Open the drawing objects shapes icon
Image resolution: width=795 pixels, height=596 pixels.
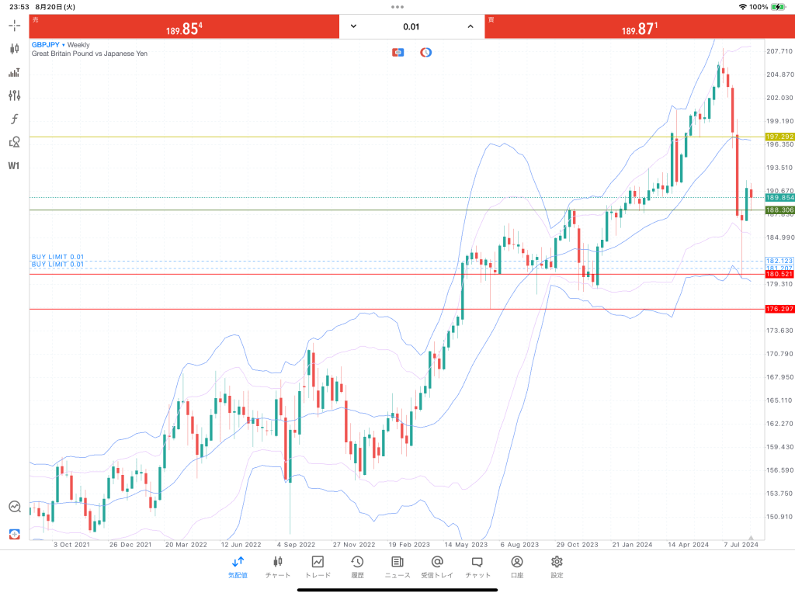tap(14, 142)
